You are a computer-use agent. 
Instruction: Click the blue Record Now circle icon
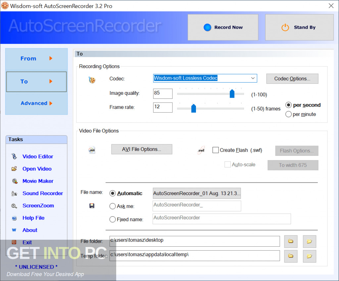click(x=207, y=27)
